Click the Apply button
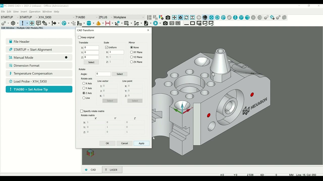Image resolution: width=323 pixels, height=181 pixels. pyautogui.click(x=142, y=143)
